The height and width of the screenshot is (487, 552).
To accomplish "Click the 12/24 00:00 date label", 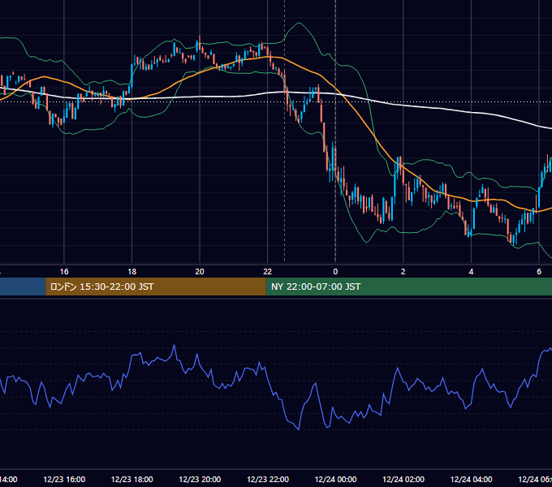I will point(335,479).
